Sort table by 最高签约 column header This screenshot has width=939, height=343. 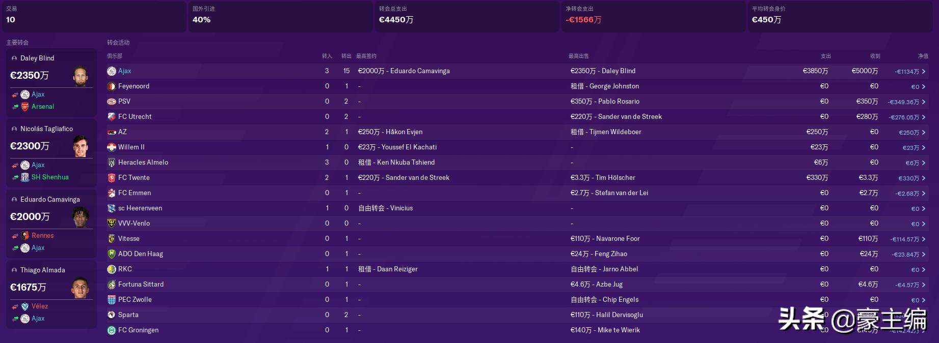pyautogui.click(x=366, y=56)
